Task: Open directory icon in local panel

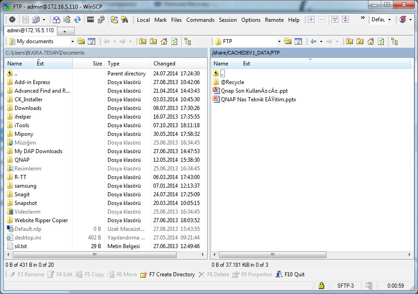Action: pyautogui.click(x=81, y=41)
